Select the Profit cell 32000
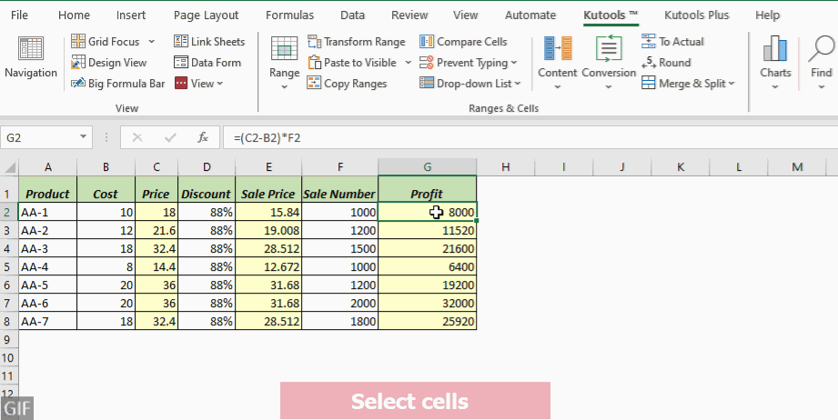Viewport: 838px width, 420px height. coord(427,303)
